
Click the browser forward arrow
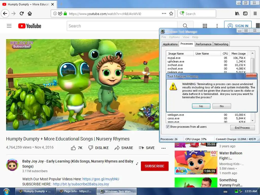tap(13, 13)
